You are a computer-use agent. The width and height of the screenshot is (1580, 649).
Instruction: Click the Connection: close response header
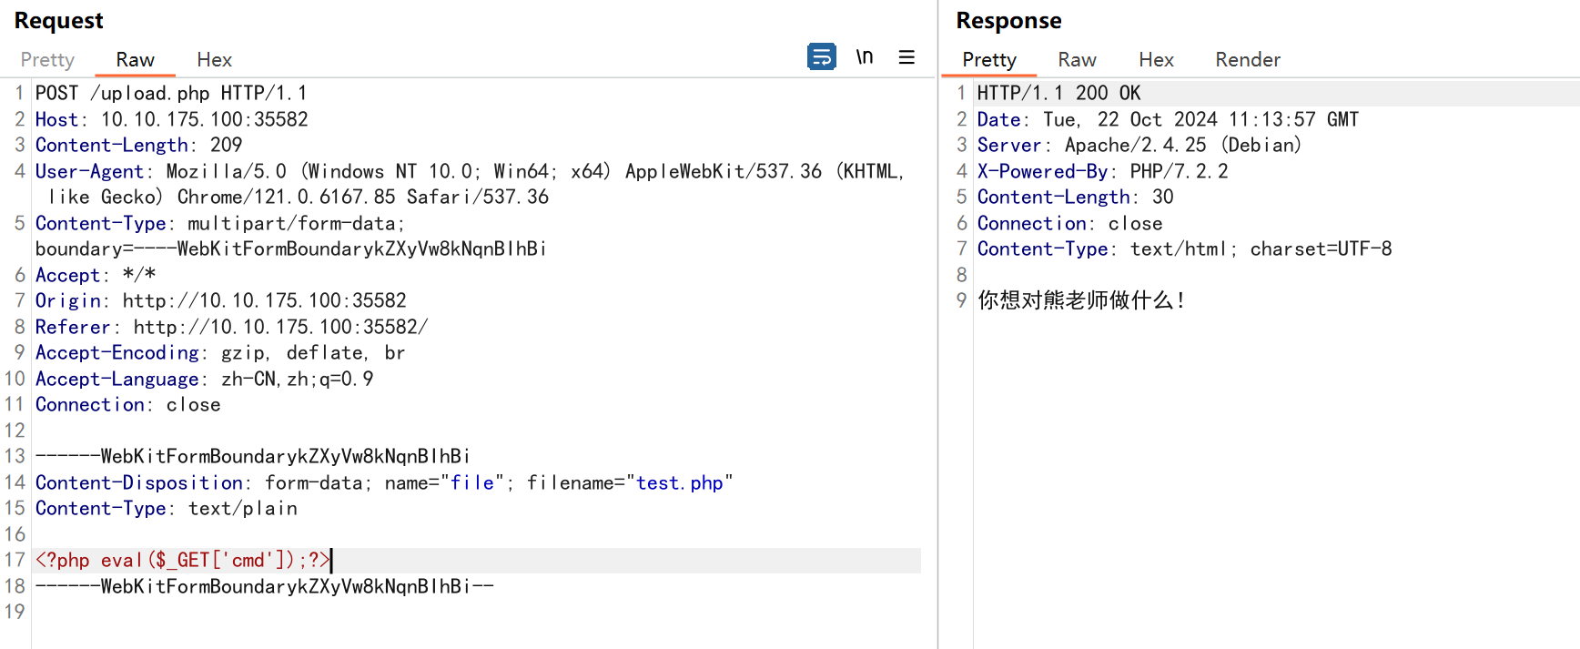pyautogui.click(x=1070, y=223)
